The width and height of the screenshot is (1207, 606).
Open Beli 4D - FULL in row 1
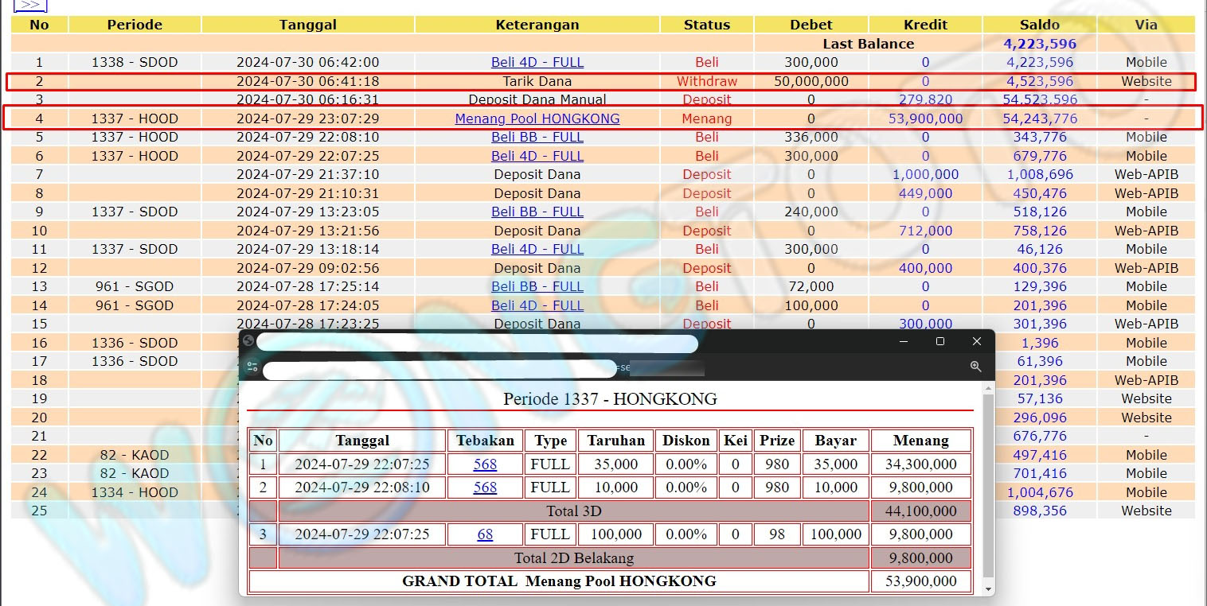(x=537, y=62)
